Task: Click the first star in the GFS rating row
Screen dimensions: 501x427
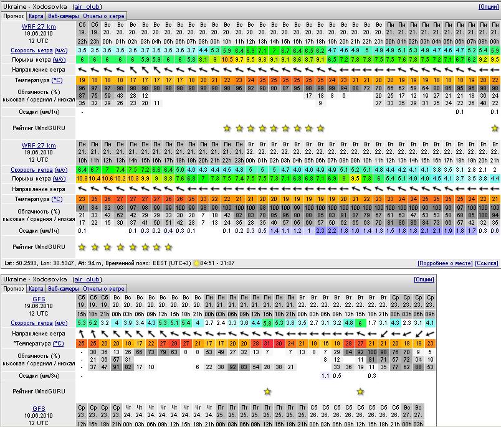Action: click(x=267, y=392)
